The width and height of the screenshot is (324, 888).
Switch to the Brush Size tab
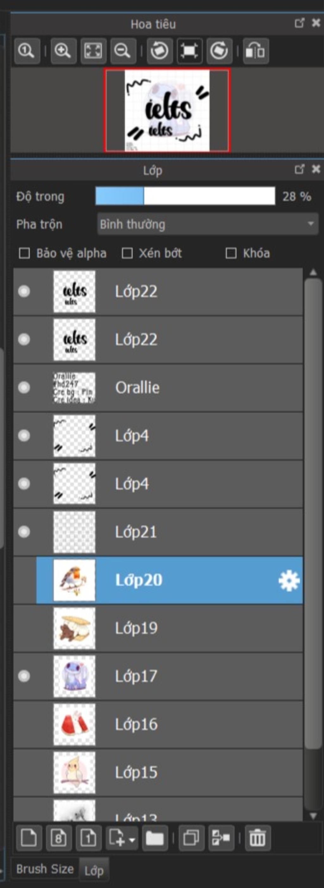click(45, 869)
